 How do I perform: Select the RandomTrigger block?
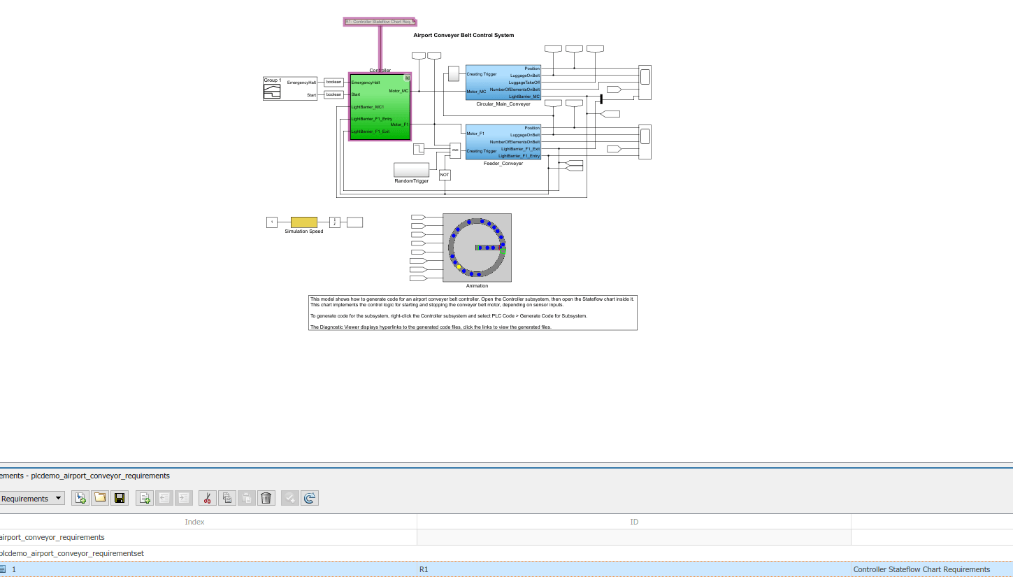coord(411,170)
